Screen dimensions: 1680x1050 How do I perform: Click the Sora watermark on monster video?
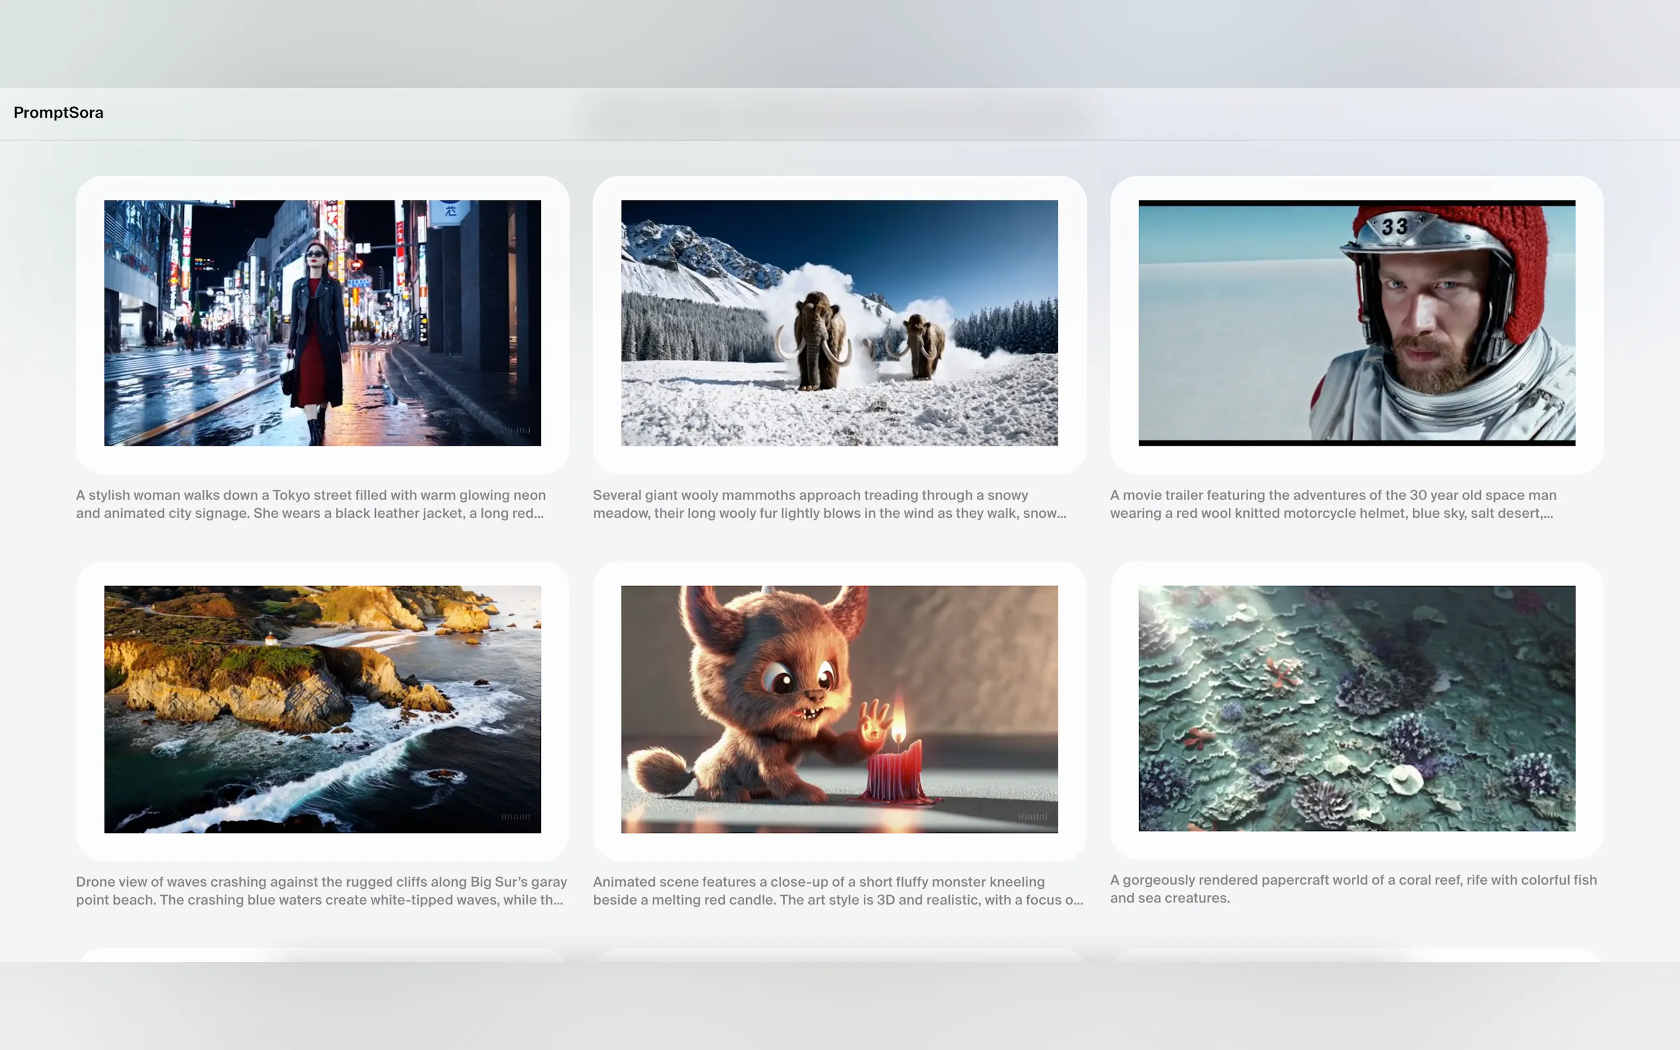click(1032, 817)
